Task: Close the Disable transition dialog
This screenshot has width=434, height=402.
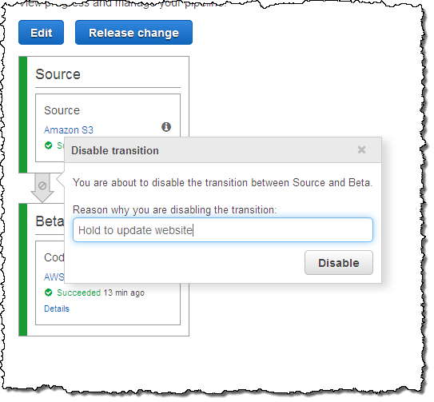Action: [361, 149]
